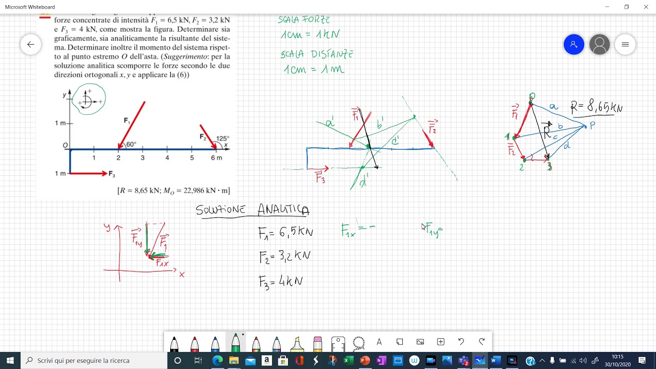Open Wi-Fi network settings in tray
Image resolution: width=656 pixels, height=369 pixels.
coord(573,361)
